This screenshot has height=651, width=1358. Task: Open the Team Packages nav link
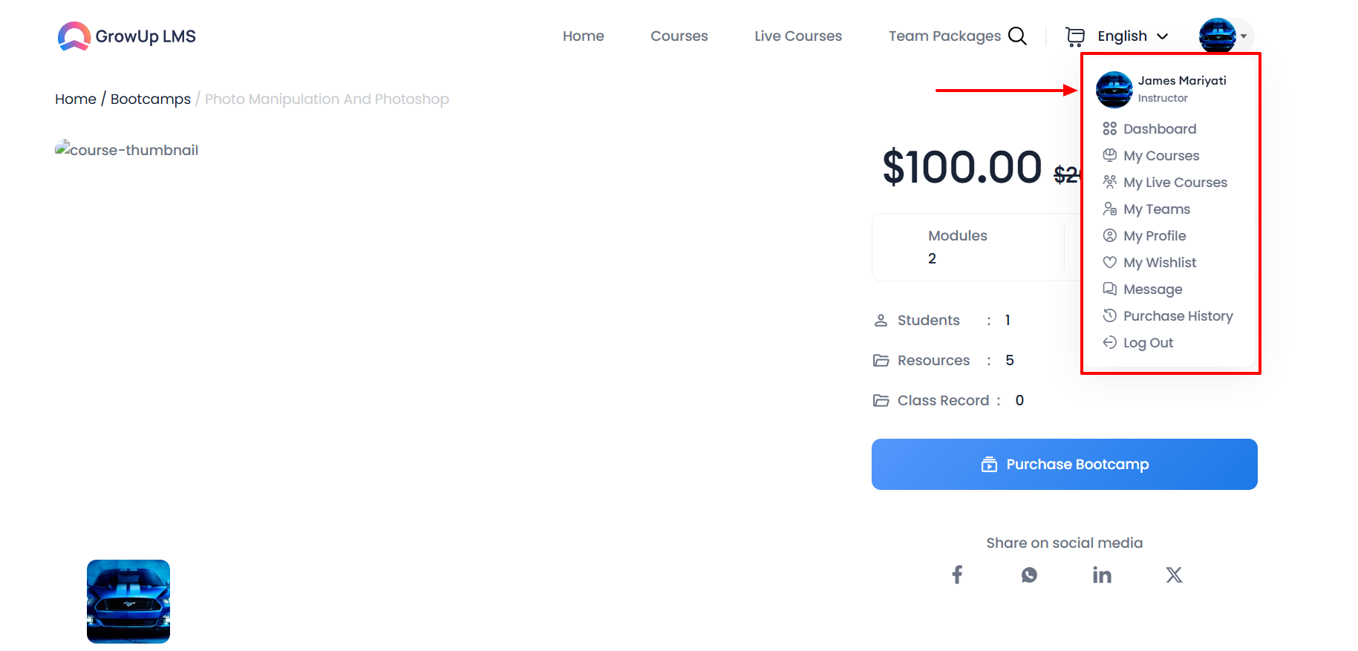(x=944, y=36)
